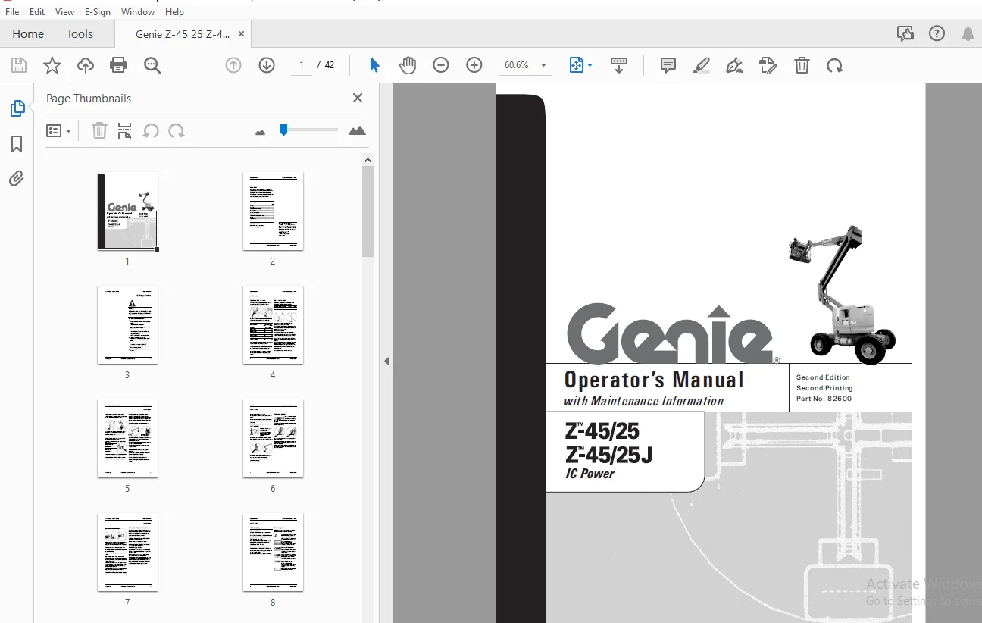Zoom in with the plus circle
This screenshot has width=982, height=623.
[x=474, y=65]
